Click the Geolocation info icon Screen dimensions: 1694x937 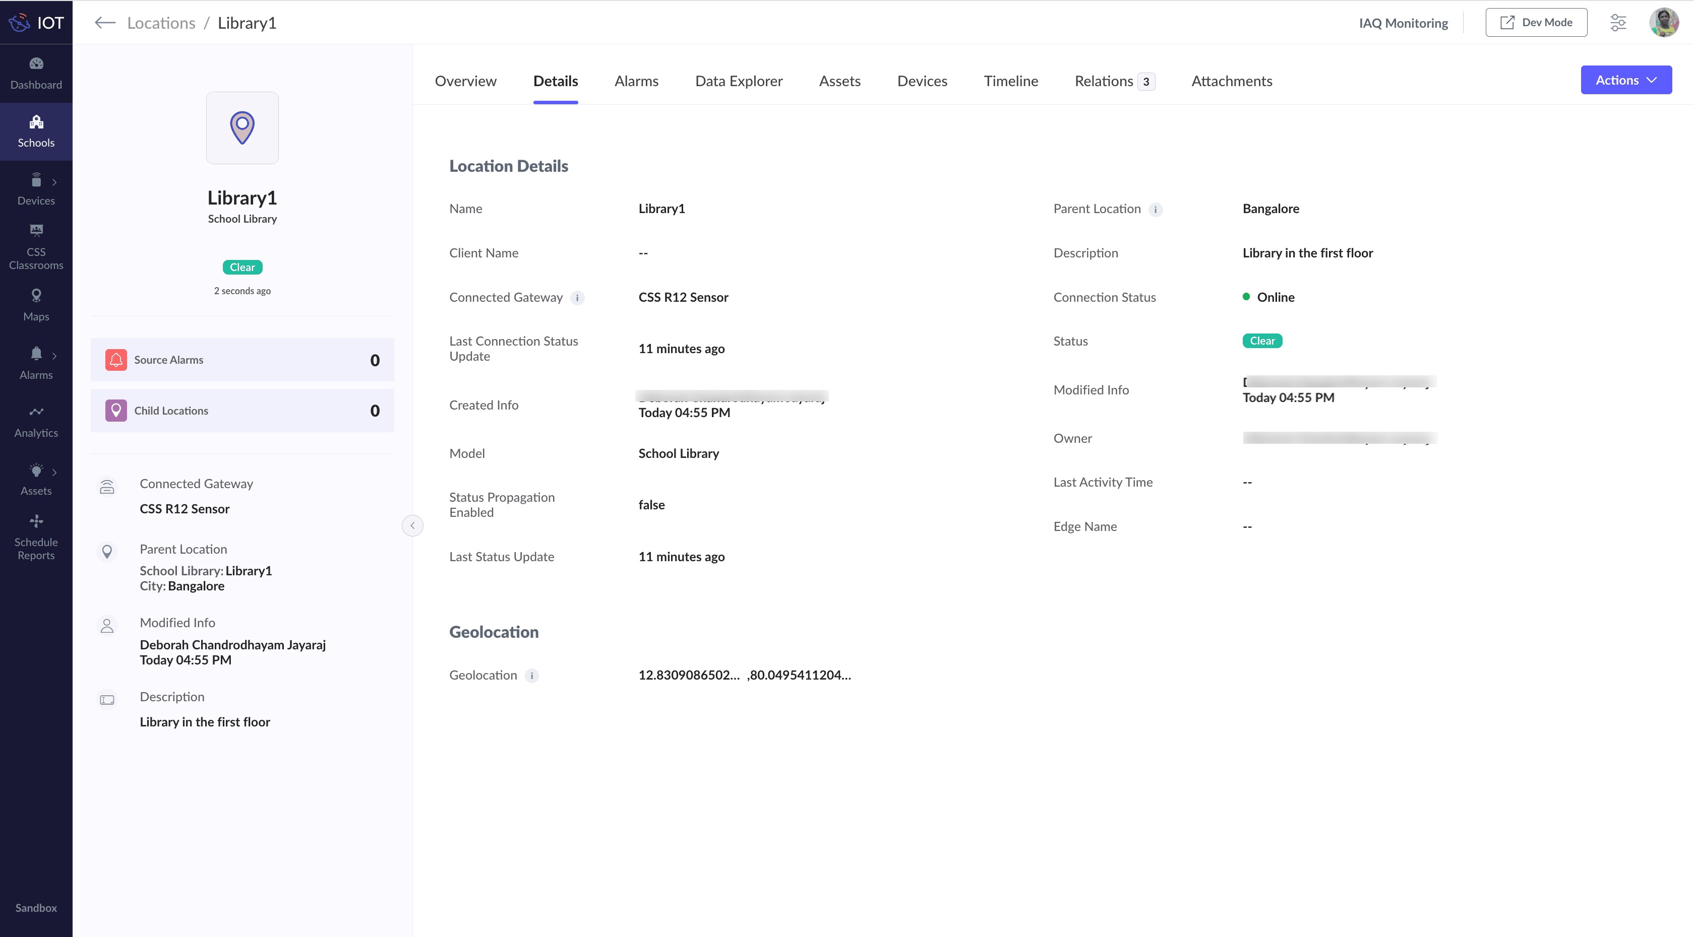[531, 676]
